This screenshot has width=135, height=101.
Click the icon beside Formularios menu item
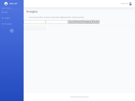click(2, 24)
